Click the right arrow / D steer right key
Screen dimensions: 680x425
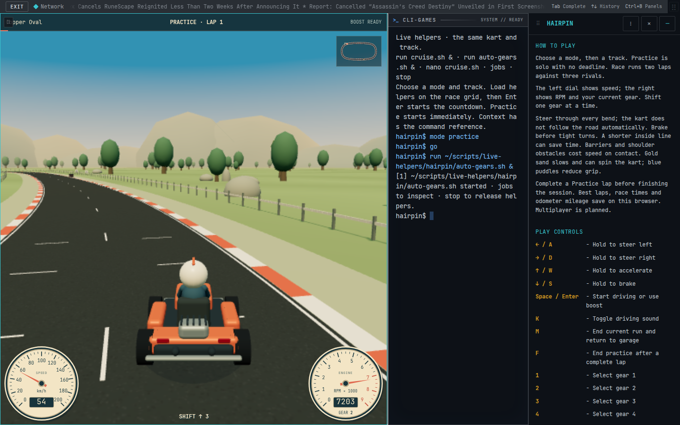point(544,258)
